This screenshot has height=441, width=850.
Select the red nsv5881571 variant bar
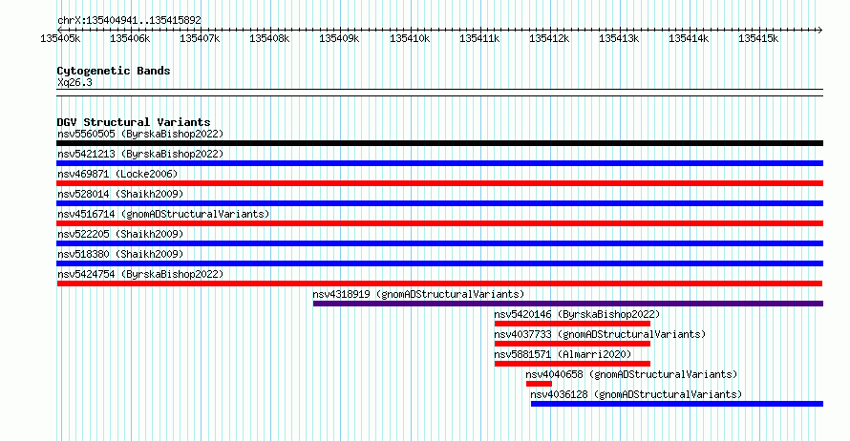(x=572, y=364)
